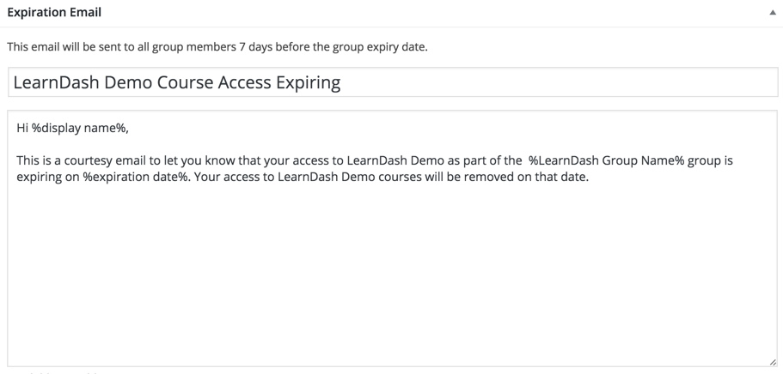The image size is (783, 374).
Task: Collapse the Expiration Email panel arrow
Action: coord(773,13)
